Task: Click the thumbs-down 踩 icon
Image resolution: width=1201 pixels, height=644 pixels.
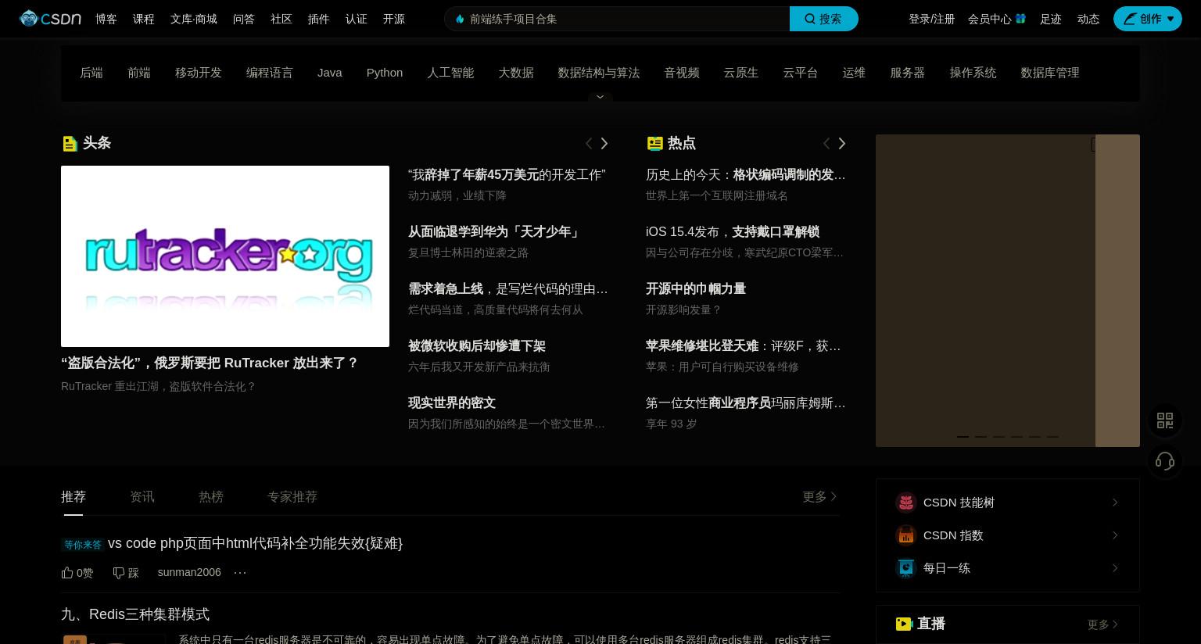Action: click(119, 573)
